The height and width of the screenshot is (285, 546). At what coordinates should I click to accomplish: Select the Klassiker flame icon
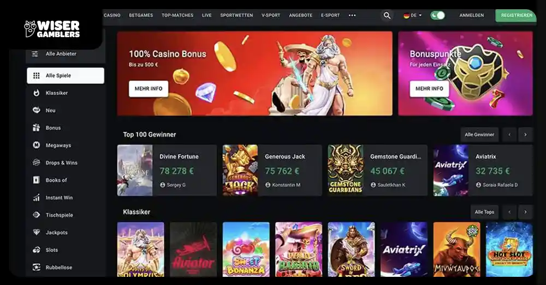36,93
